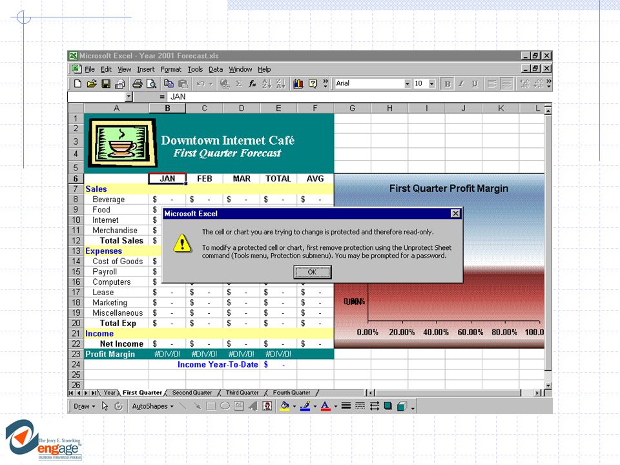Open the Font Color dropdown arrow

pos(336,406)
